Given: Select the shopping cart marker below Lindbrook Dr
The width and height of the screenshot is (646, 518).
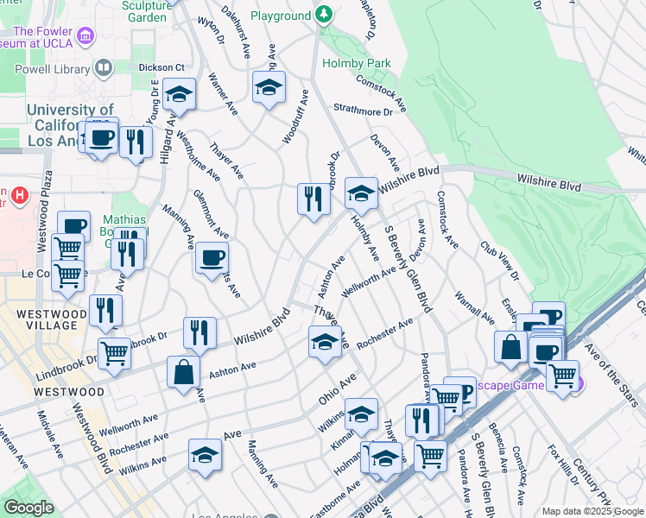Looking at the screenshot, I should [114, 352].
